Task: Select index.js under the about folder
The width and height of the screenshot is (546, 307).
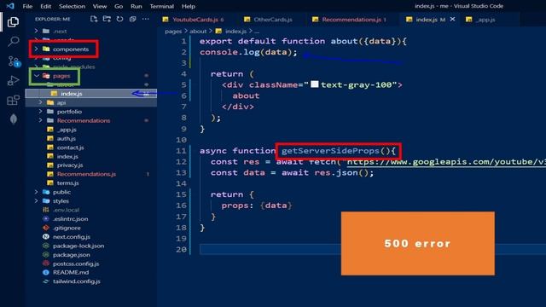Action: click(91, 93)
